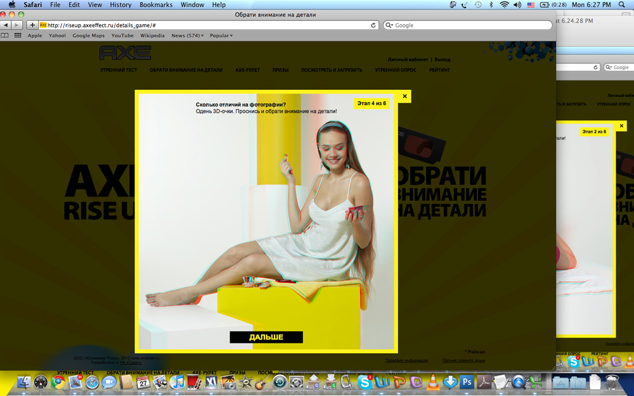
Task: Click the menu bar clock Mon 6:27 PM
Action: 591,4
